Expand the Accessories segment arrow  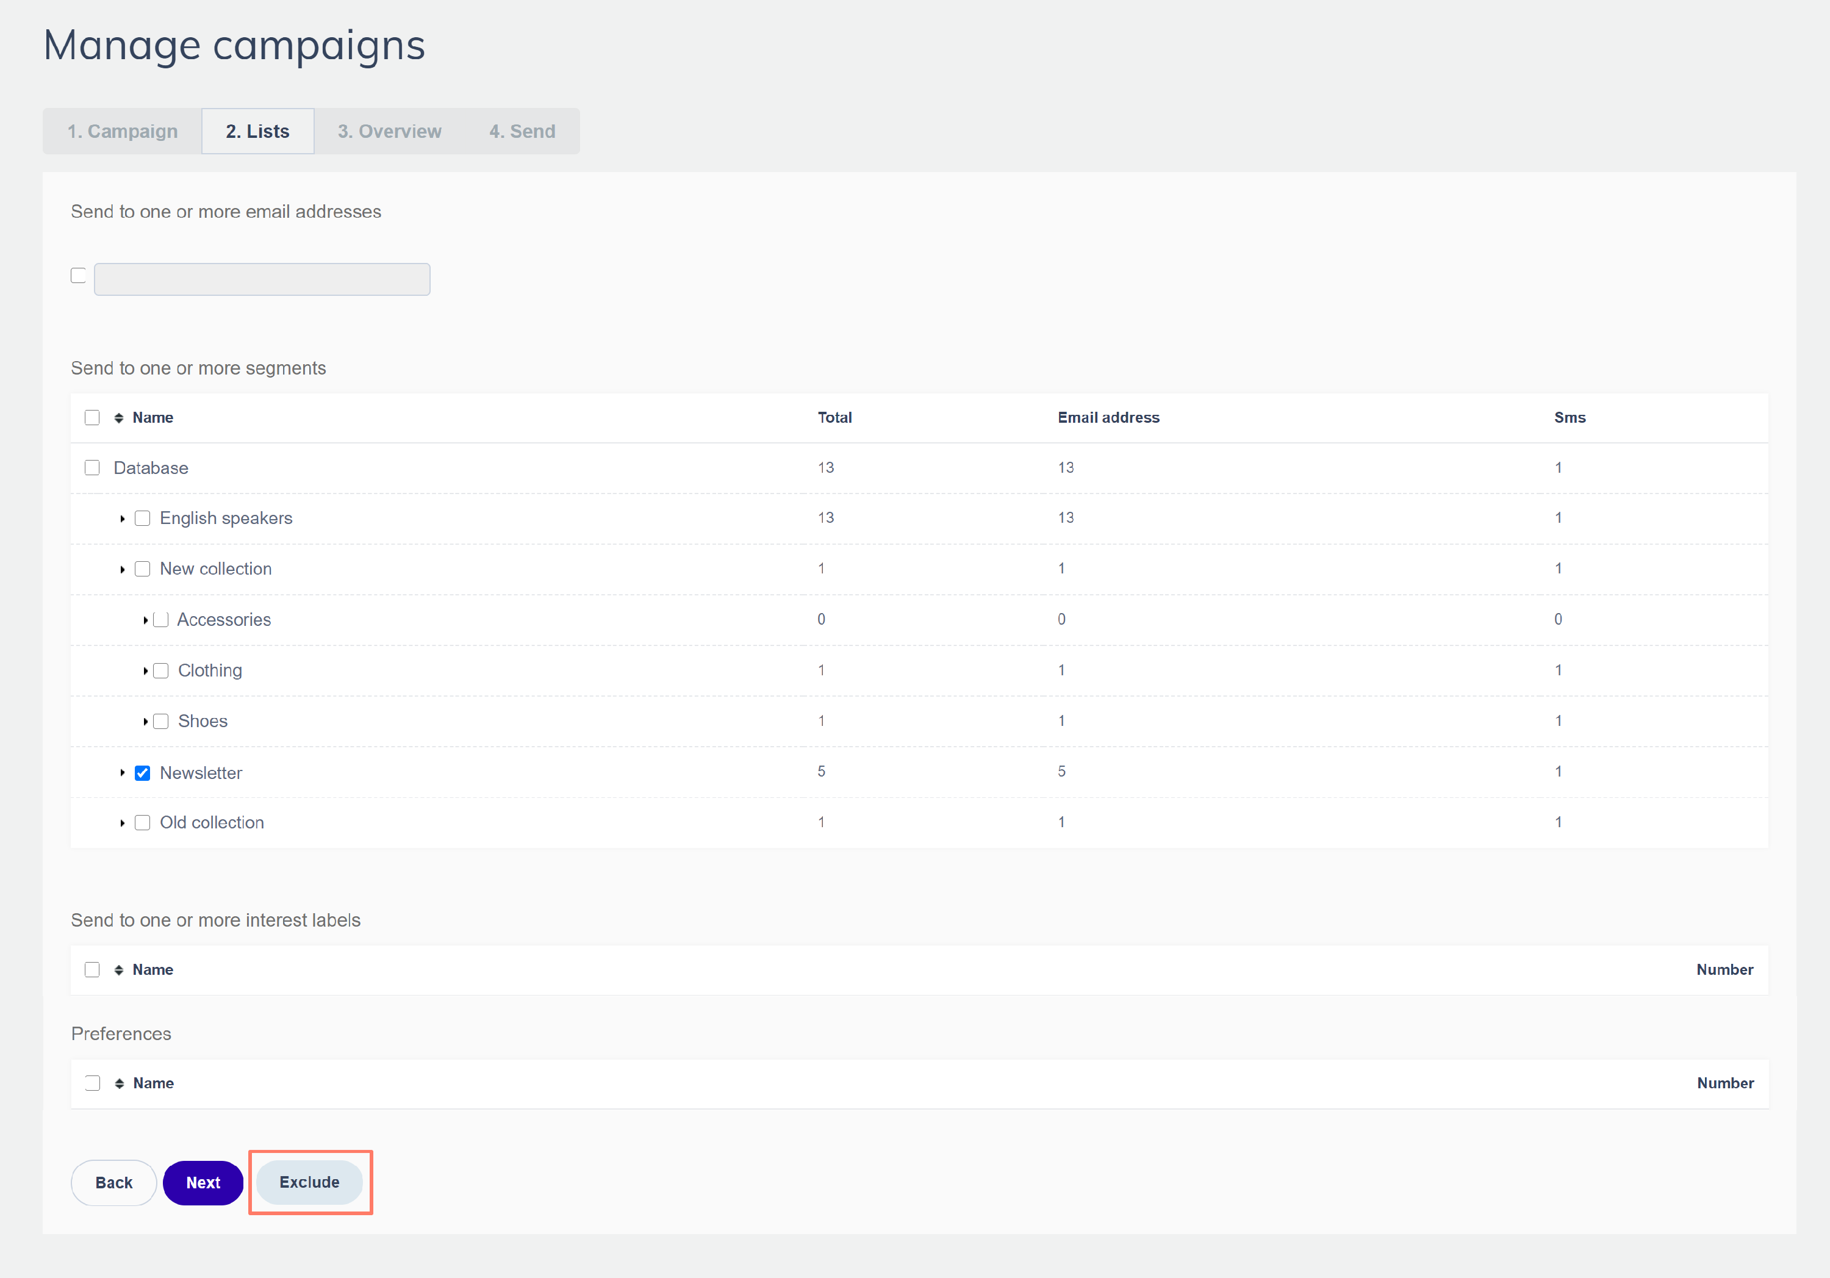pyautogui.click(x=145, y=620)
